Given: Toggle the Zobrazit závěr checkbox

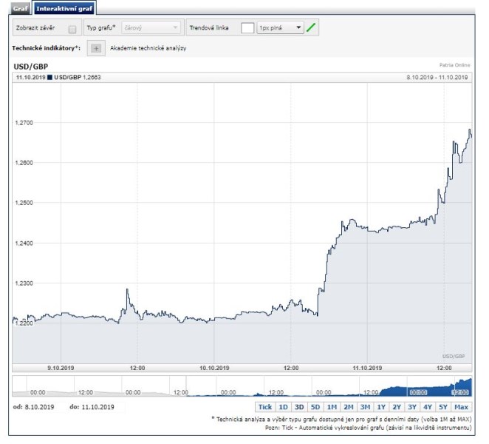Looking at the screenshot, I should [72, 29].
